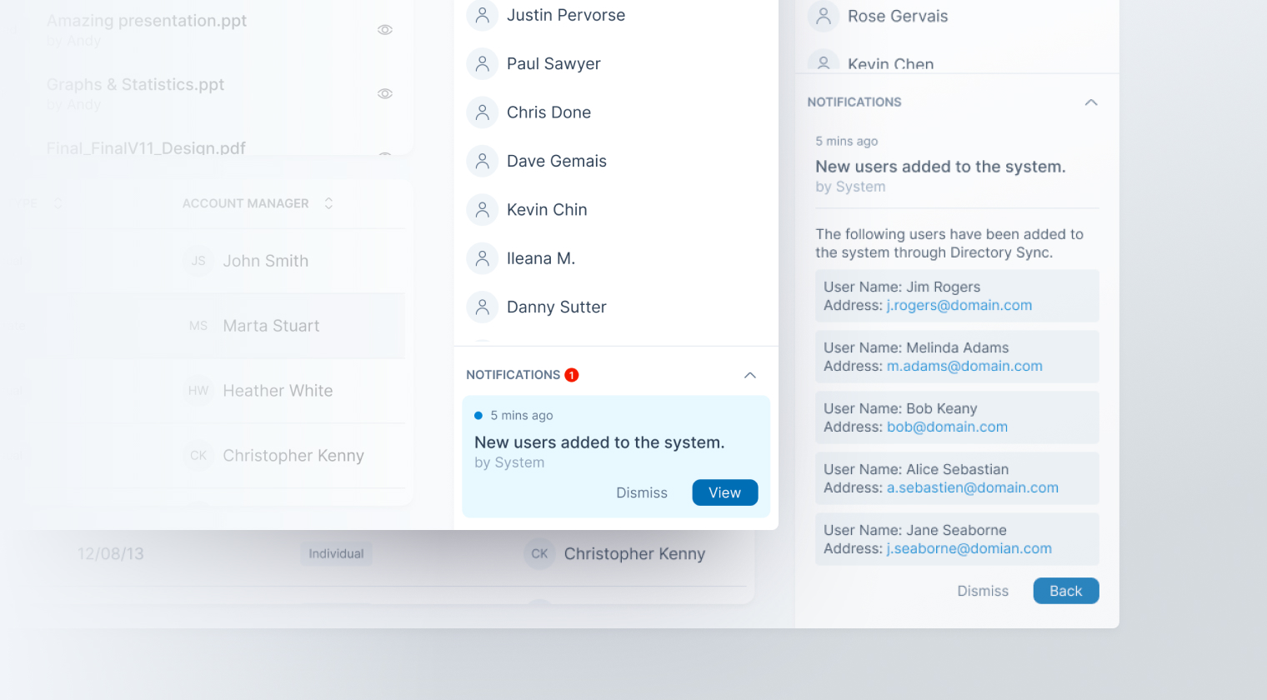Image resolution: width=1267 pixels, height=700 pixels.
Task: Click Dave Gemais's user avatar icon
Action: click(x=482, y=162)
